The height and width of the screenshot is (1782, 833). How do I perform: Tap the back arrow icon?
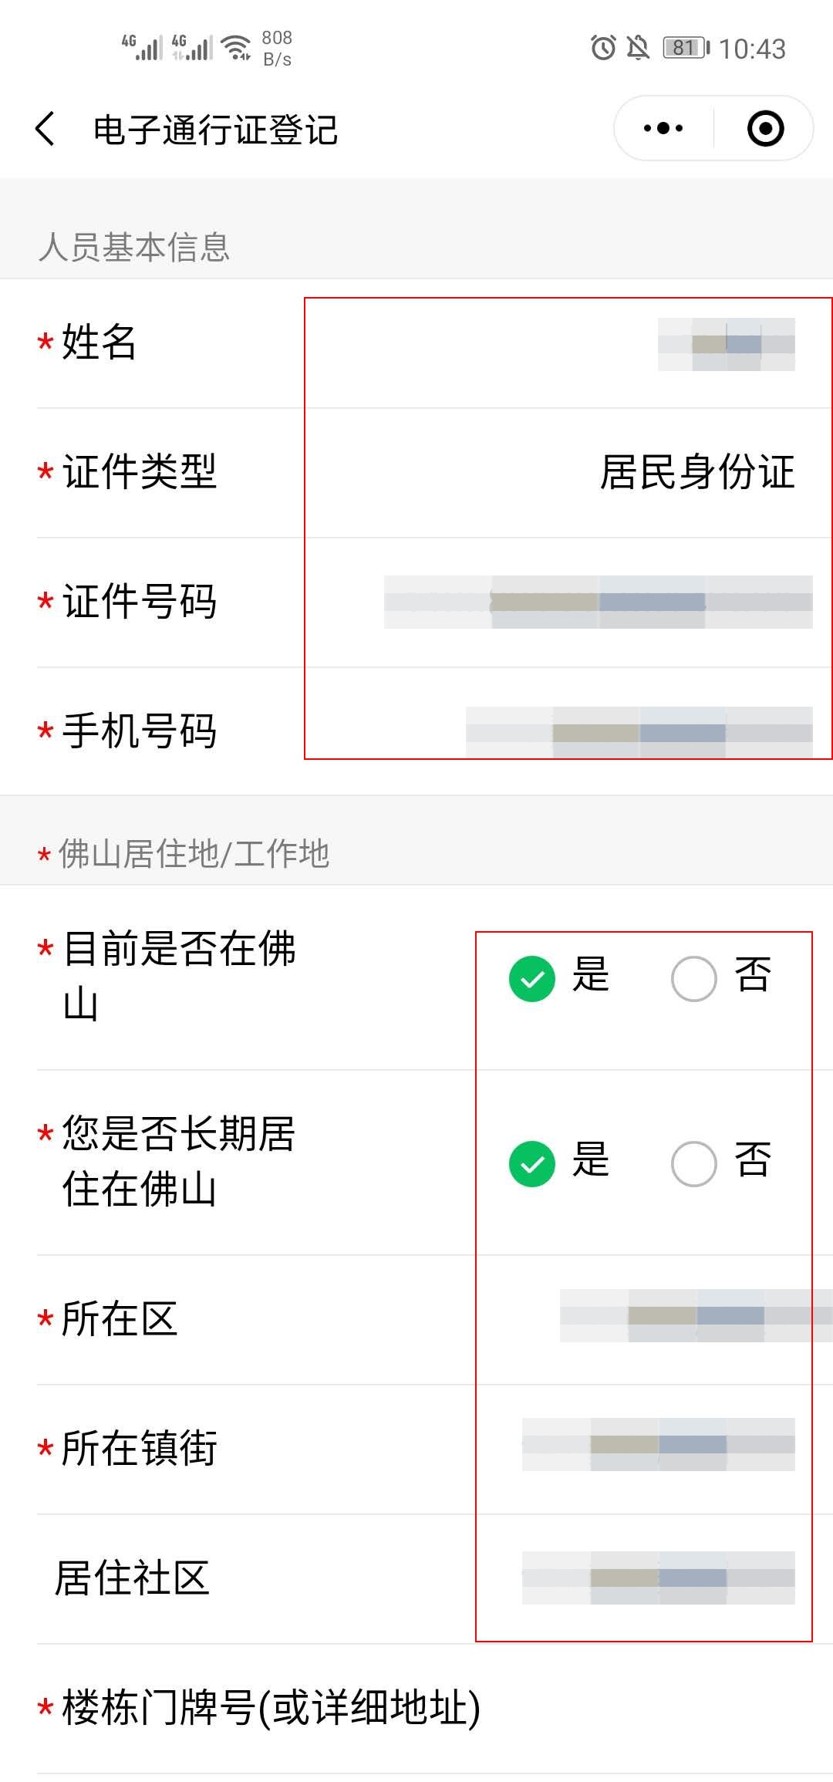click(x=46, y=128)
